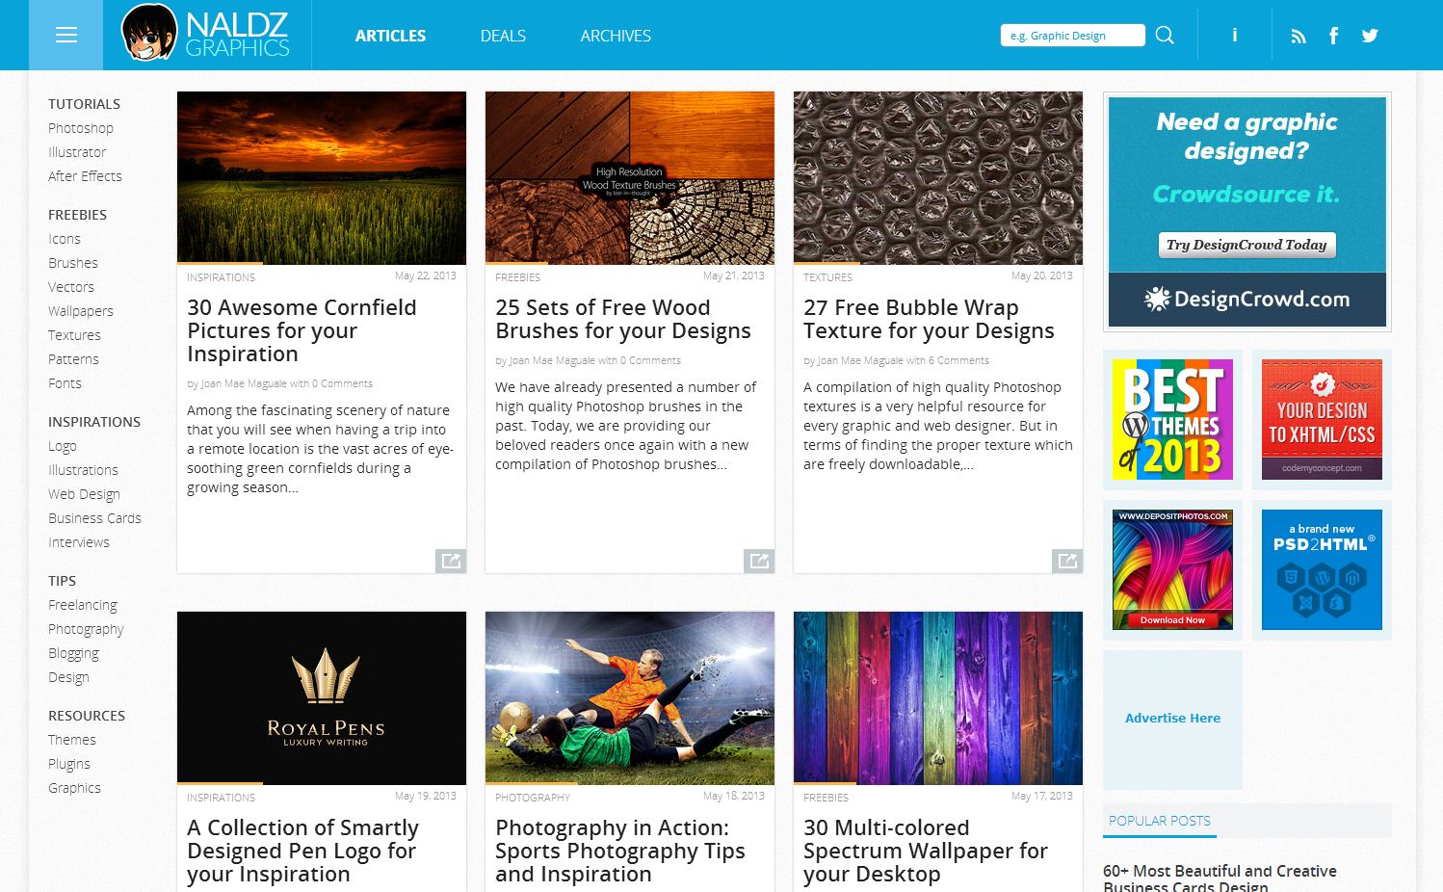The image size is (1443, 892).
Task: Open the RSS feed icon
Action: click(x=1299, y=37)
